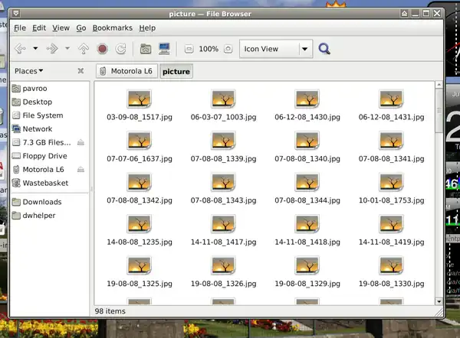
Task: Select Wastebasket in the sidebar
Action: pyautogui.click(x=44, y=184)
